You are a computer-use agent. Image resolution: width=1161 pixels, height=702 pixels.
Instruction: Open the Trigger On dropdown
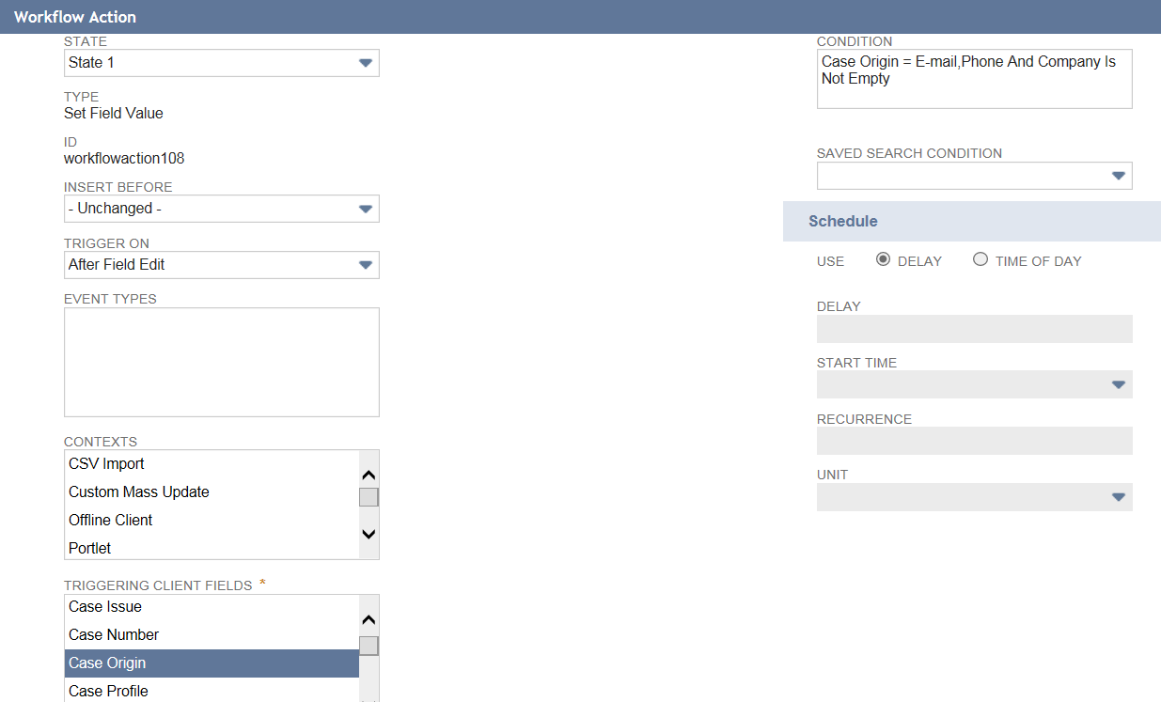click(221, 265)
